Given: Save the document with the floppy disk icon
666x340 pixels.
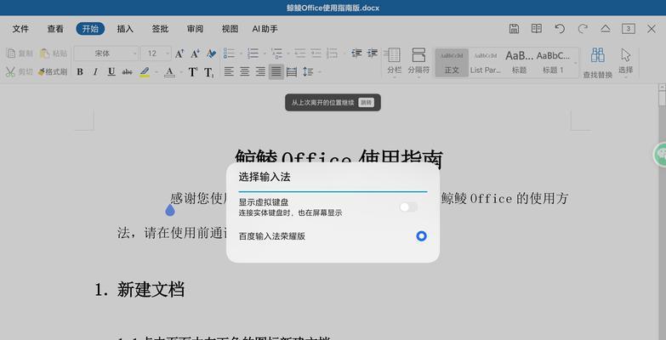Looking at the screenshot, I should (x=514, y=28).
